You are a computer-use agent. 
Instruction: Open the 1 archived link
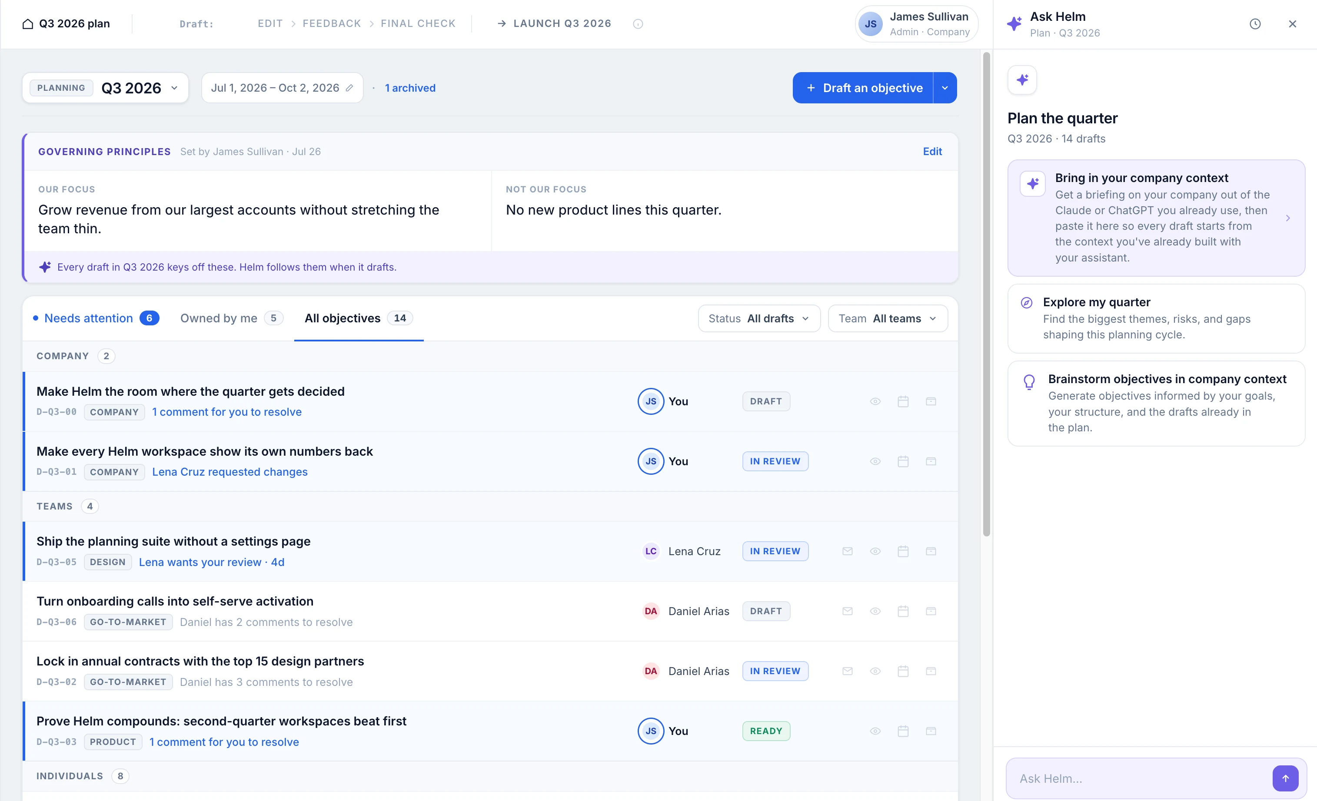[410, 88]
